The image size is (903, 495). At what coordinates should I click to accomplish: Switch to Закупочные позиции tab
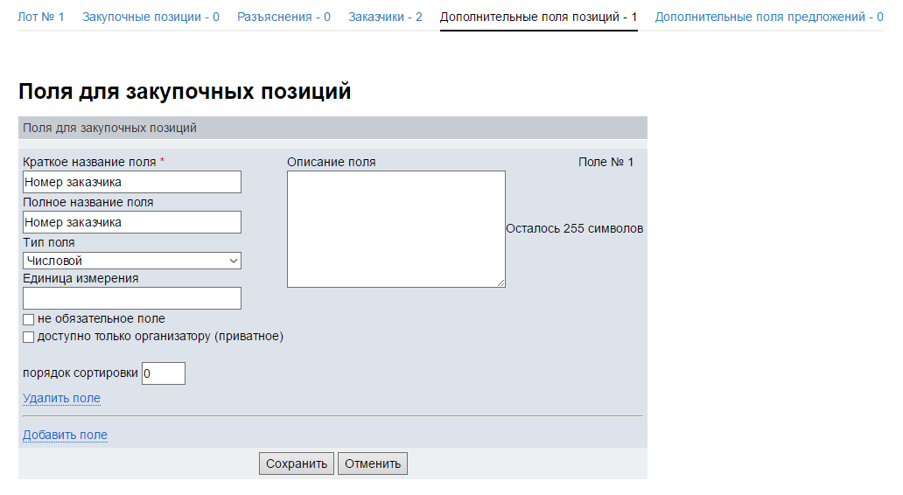coord(150,17)
